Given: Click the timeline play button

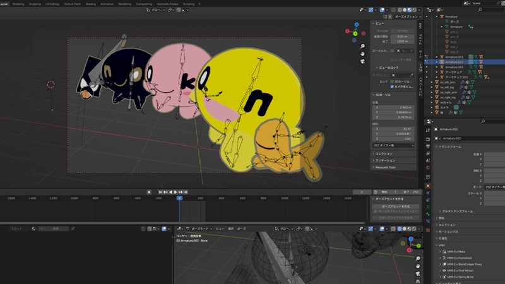Looking at the screenshot, I should [x=175, y=192].
